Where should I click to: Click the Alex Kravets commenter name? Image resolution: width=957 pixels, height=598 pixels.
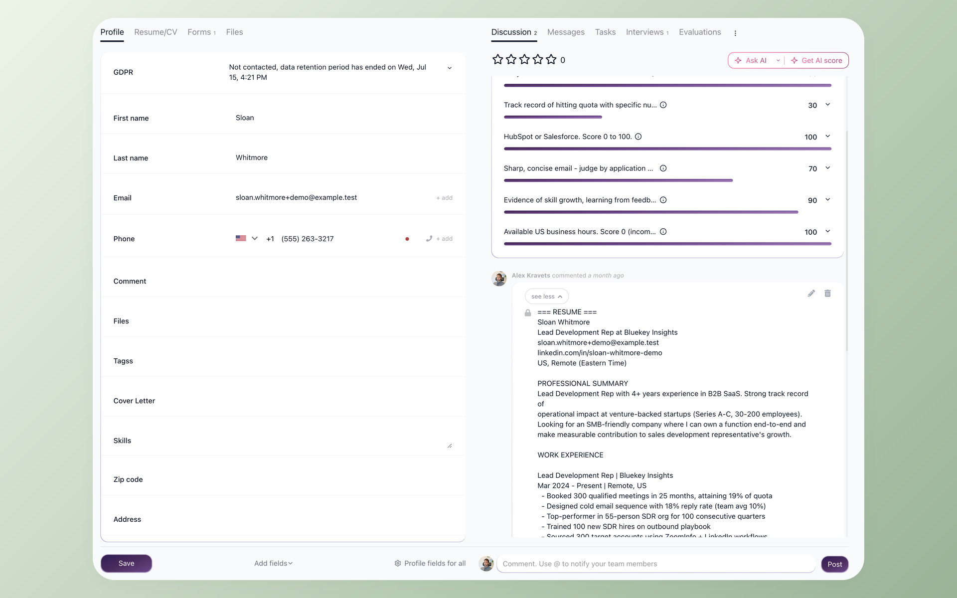[x=531, y=276]
